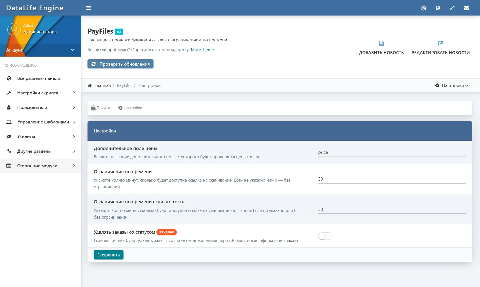Click the globe icon in top bar

[x=438, y=8]
